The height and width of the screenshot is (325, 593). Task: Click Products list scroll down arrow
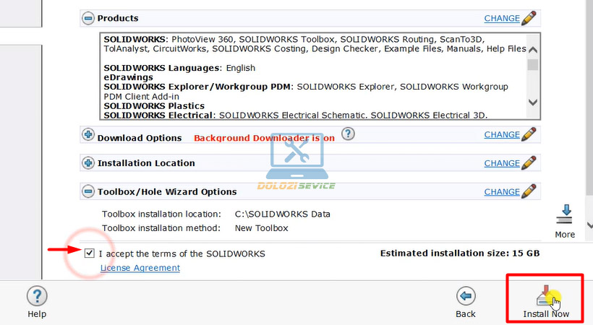point(533,102)
